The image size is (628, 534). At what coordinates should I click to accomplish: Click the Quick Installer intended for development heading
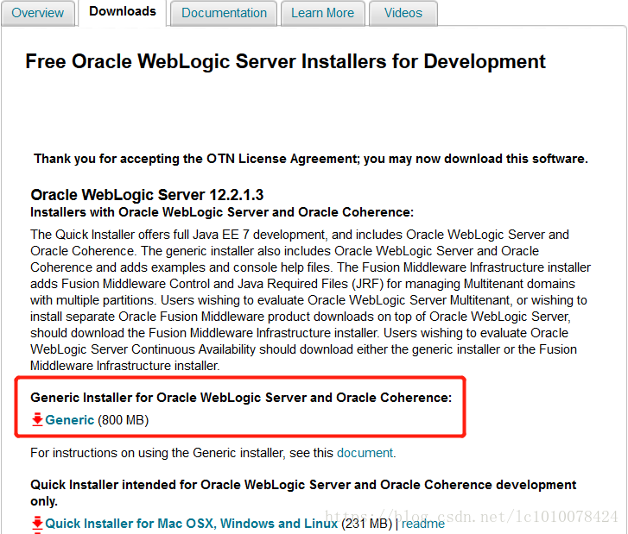pos(303,493)
